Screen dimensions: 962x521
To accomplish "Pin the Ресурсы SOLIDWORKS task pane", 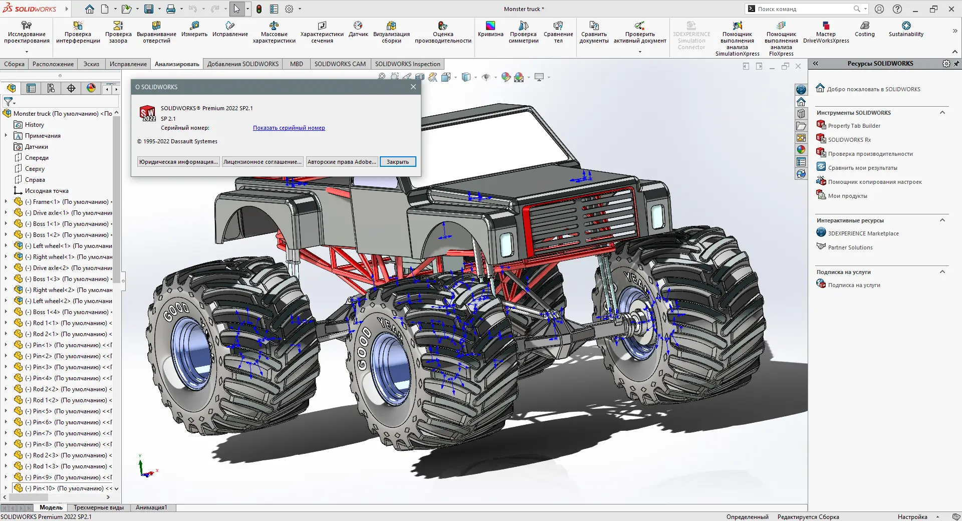I will click(x=956, y=64).
